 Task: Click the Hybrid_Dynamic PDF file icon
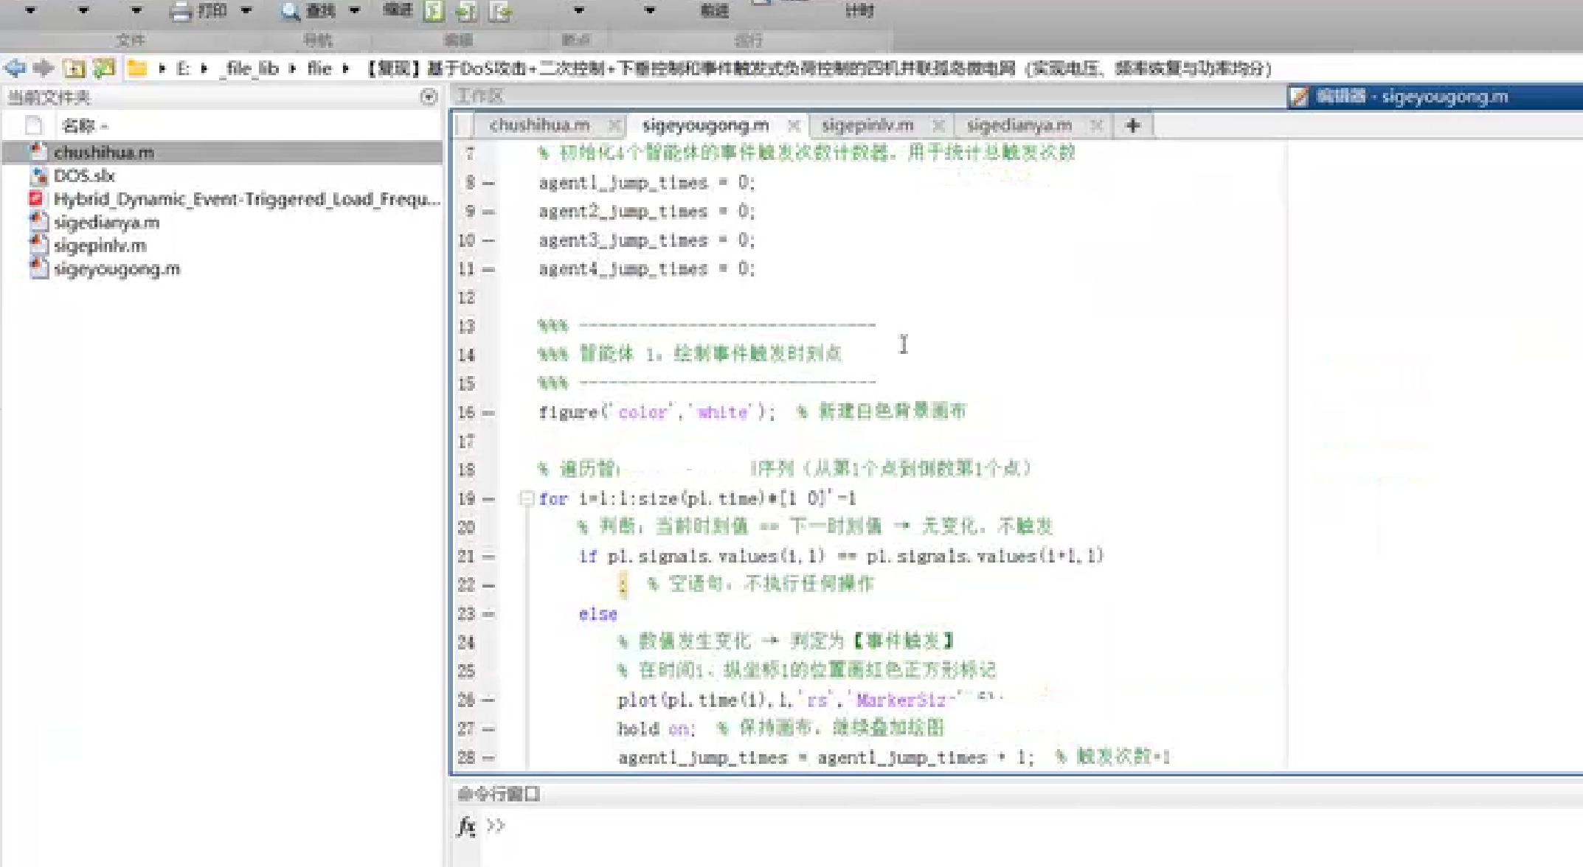(36, 198)
